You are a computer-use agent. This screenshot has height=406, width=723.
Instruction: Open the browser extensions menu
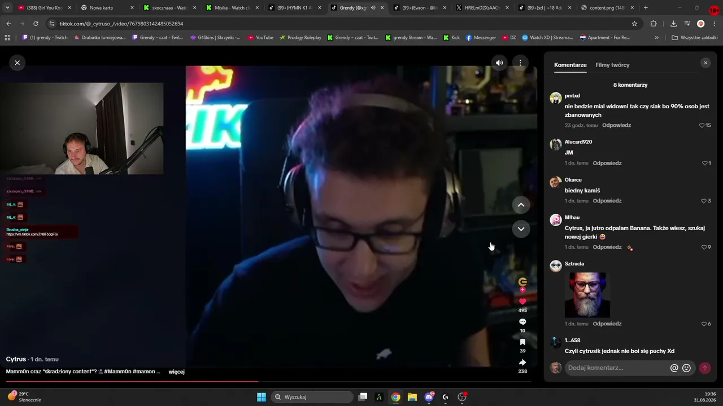[654, 24]
